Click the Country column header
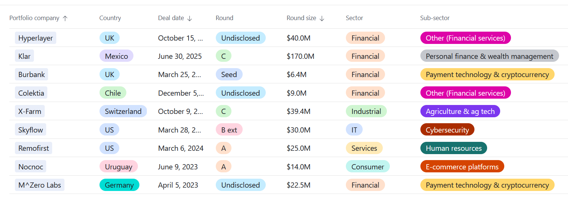 click(110, 18)
